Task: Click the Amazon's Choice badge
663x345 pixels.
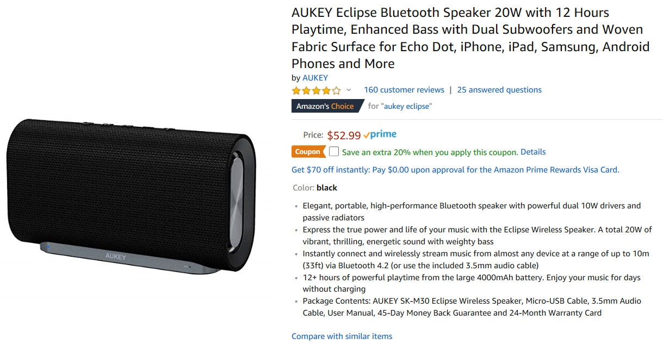Action: click(325, 106)
